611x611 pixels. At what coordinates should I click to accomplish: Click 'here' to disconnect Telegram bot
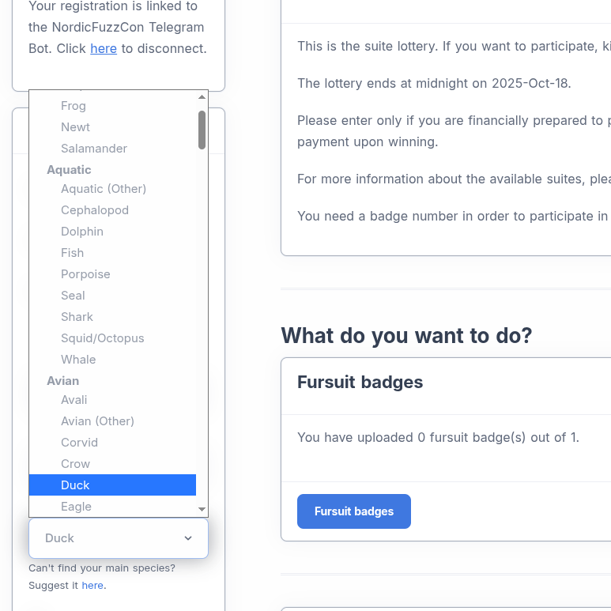[x=104, y=48]
